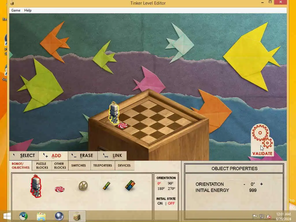
Task: Open the taskbar clock and date
Action: pyautogui.click(x=283, y=216)
